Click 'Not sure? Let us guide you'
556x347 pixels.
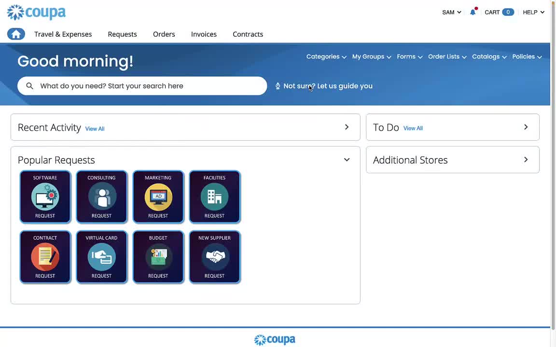[x=328, y=86]
